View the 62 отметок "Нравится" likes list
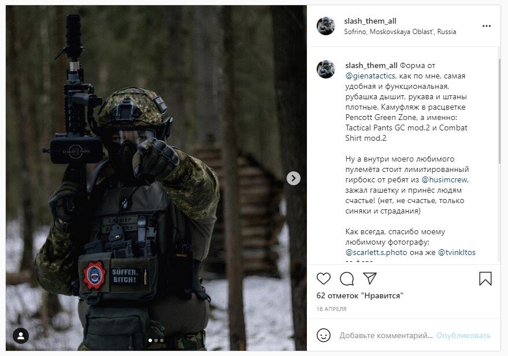Screen dimensions: 508x356 [x=359, y=295]
